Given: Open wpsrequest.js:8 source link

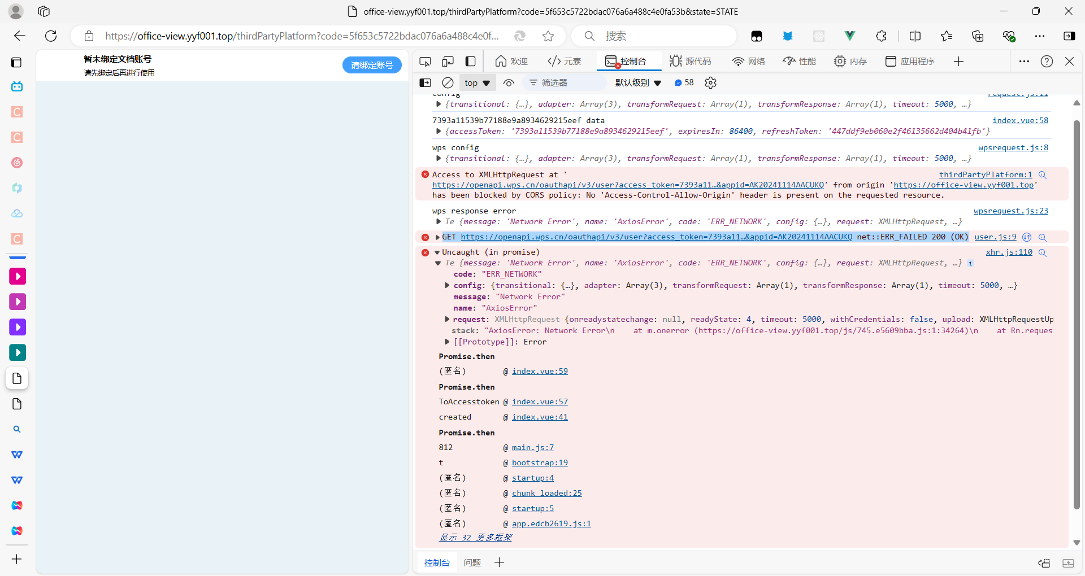Looking at the screenshot, I should tap(1013, 147).
